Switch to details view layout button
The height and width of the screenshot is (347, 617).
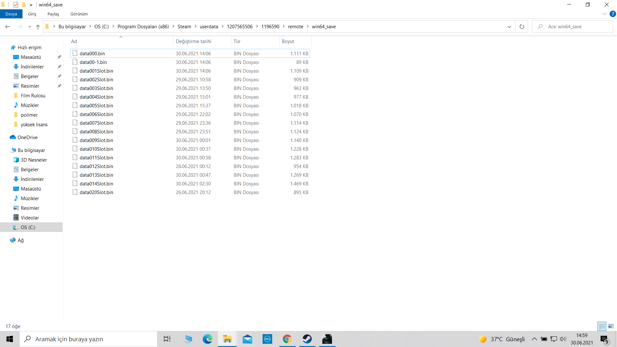click(x=602, y=326)
